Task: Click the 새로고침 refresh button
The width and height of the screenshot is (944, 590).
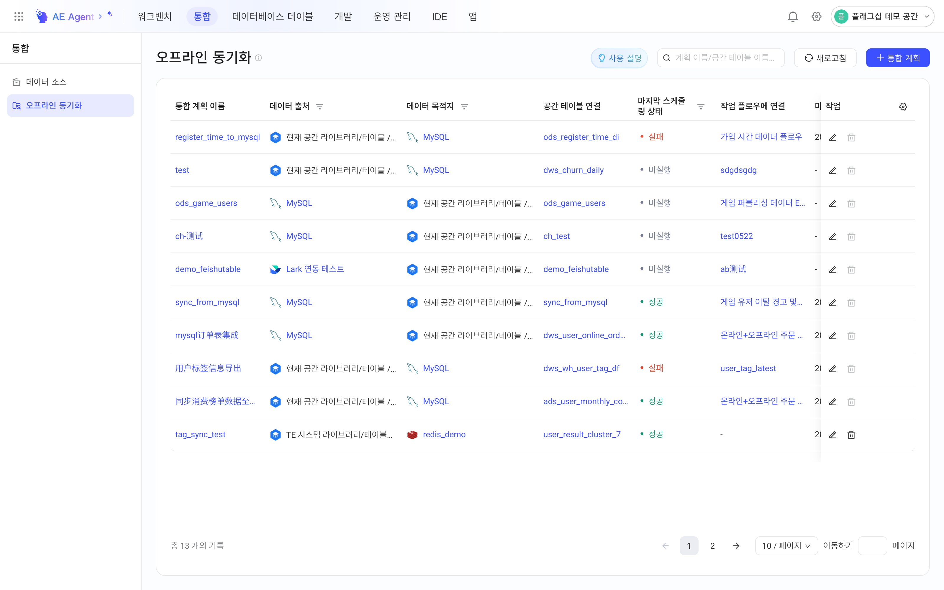Action: coord(825,58)
